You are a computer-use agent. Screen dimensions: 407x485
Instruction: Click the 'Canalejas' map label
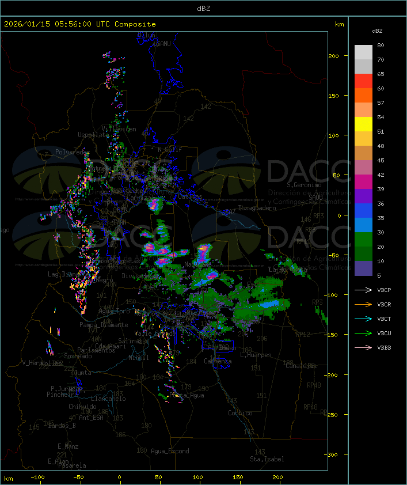coord(301,366)
